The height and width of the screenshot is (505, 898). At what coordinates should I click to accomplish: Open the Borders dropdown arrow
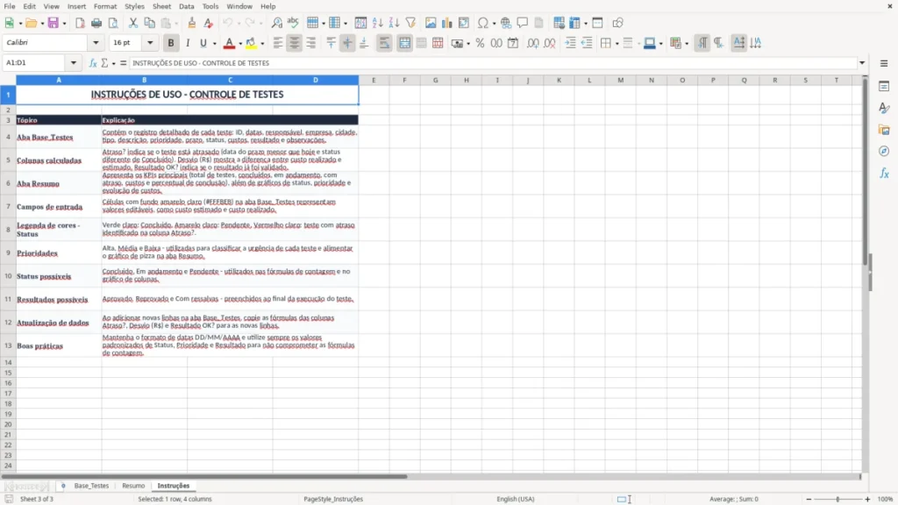616,44
